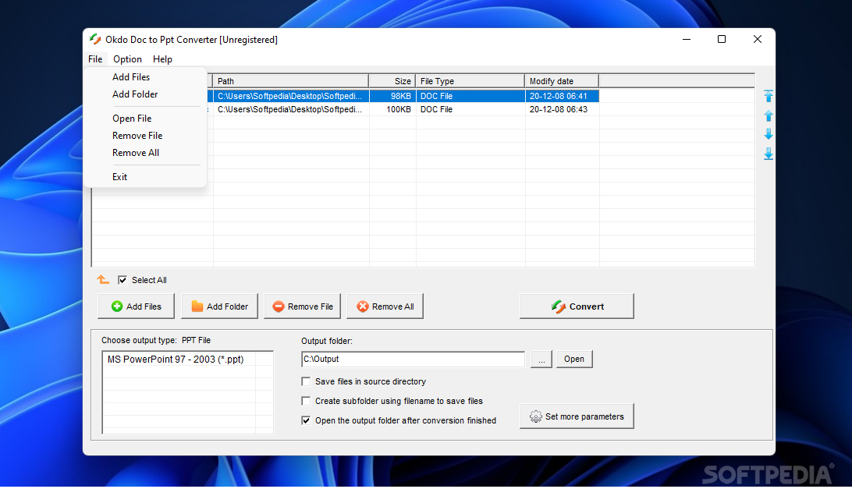Select the 100KB file row
852x496 pixels.
(x=403, y=109)
